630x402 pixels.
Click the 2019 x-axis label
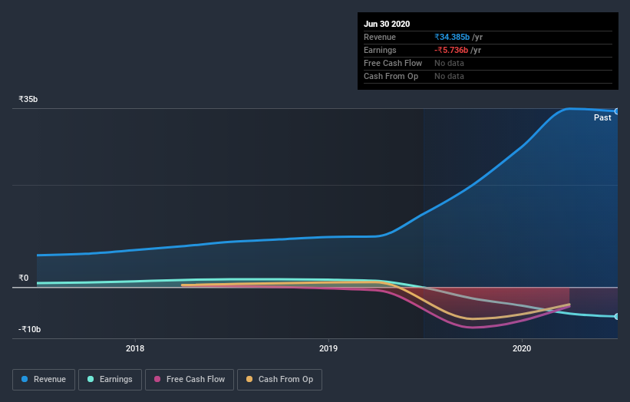[328, 348]
